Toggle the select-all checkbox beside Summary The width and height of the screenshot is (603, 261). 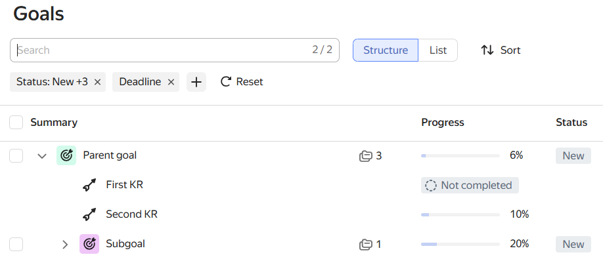point(16,123)
